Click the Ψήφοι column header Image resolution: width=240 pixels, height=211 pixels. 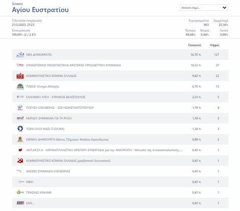coord(215,45)
